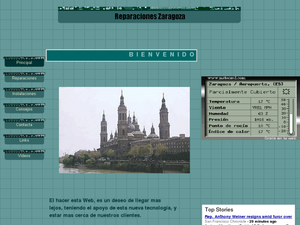Go to the Reparaciones section
300x225 pixels.
pos(24,78)
